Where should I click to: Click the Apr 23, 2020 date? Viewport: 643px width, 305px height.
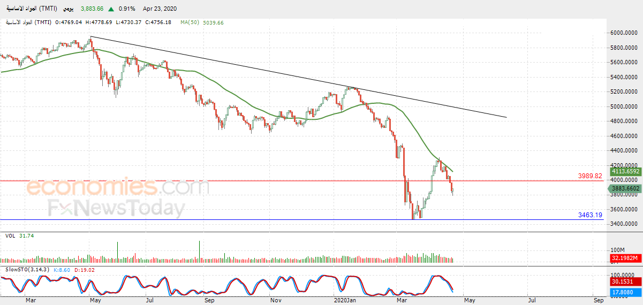pos(160,9)
